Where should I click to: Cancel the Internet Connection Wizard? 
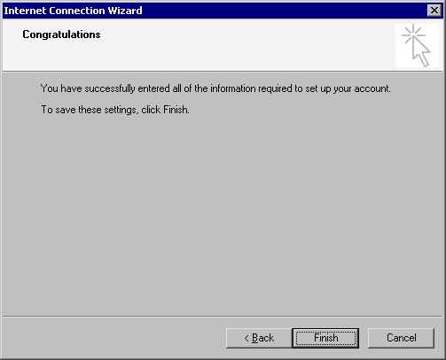pos(401,338)
